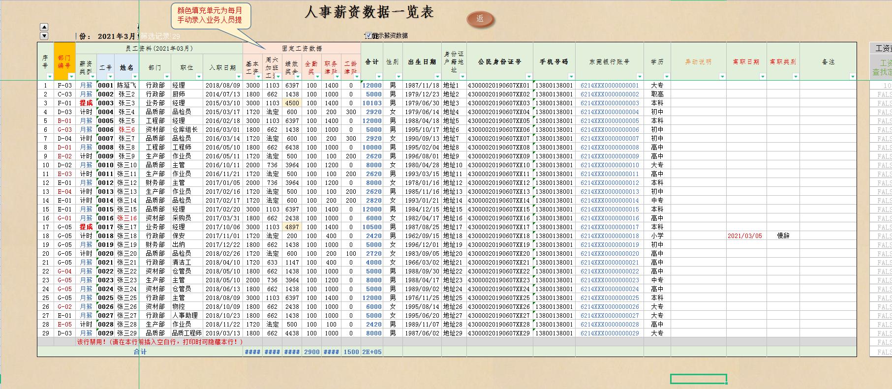Open the 序号 column filter dropdown

(50, 76)
